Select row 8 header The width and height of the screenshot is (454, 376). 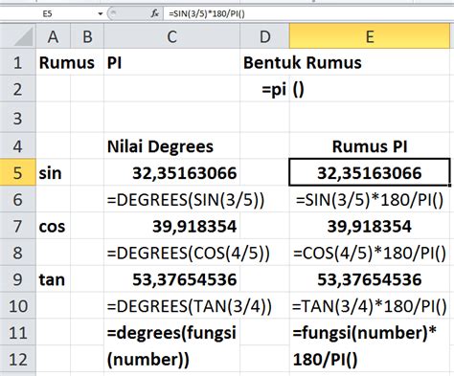pos(18,253)
